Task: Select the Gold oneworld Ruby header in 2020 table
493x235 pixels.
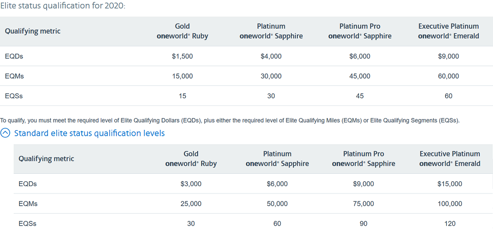Action: click(182, 31)
